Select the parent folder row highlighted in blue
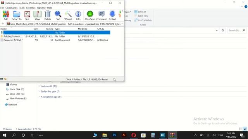The width and height of the screenshot is (248, 139). pos(55,32)
